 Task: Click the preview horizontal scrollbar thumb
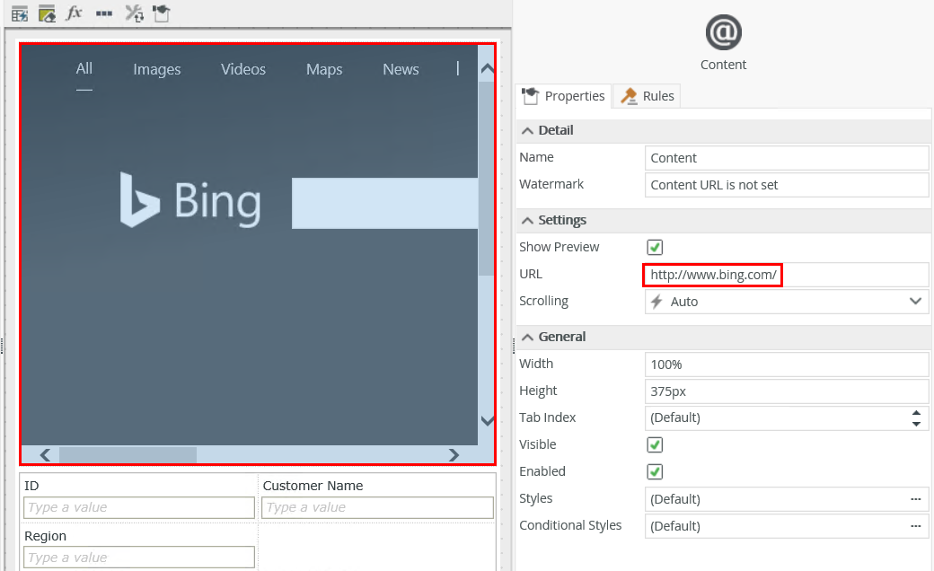[128, 455]
